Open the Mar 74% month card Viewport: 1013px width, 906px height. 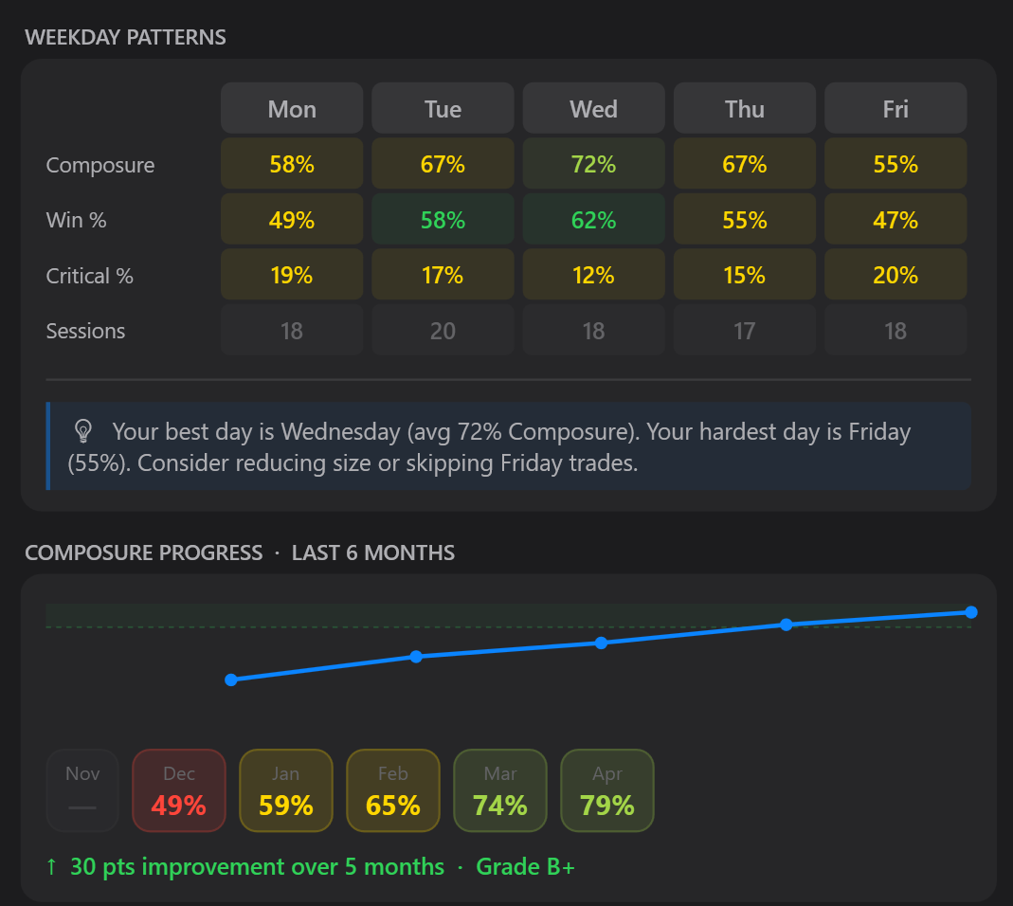[x=500, y=790]
